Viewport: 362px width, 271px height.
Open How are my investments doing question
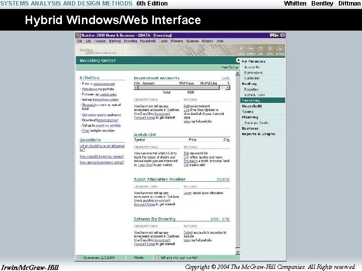pos(102,163)
